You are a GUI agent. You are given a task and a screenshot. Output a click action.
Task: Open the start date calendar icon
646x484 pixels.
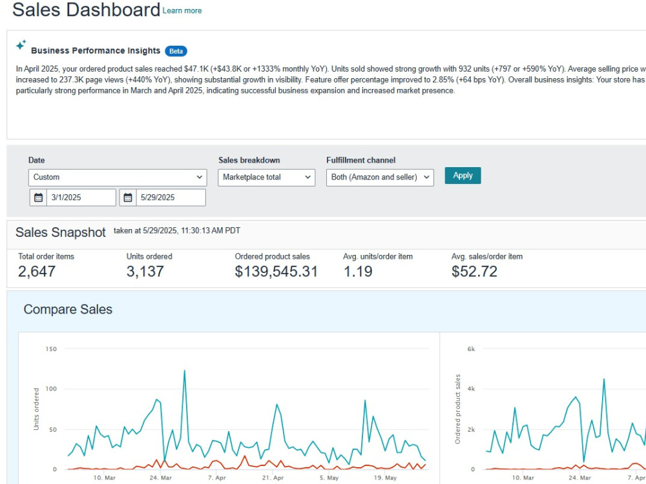click(x=38, y=197)
